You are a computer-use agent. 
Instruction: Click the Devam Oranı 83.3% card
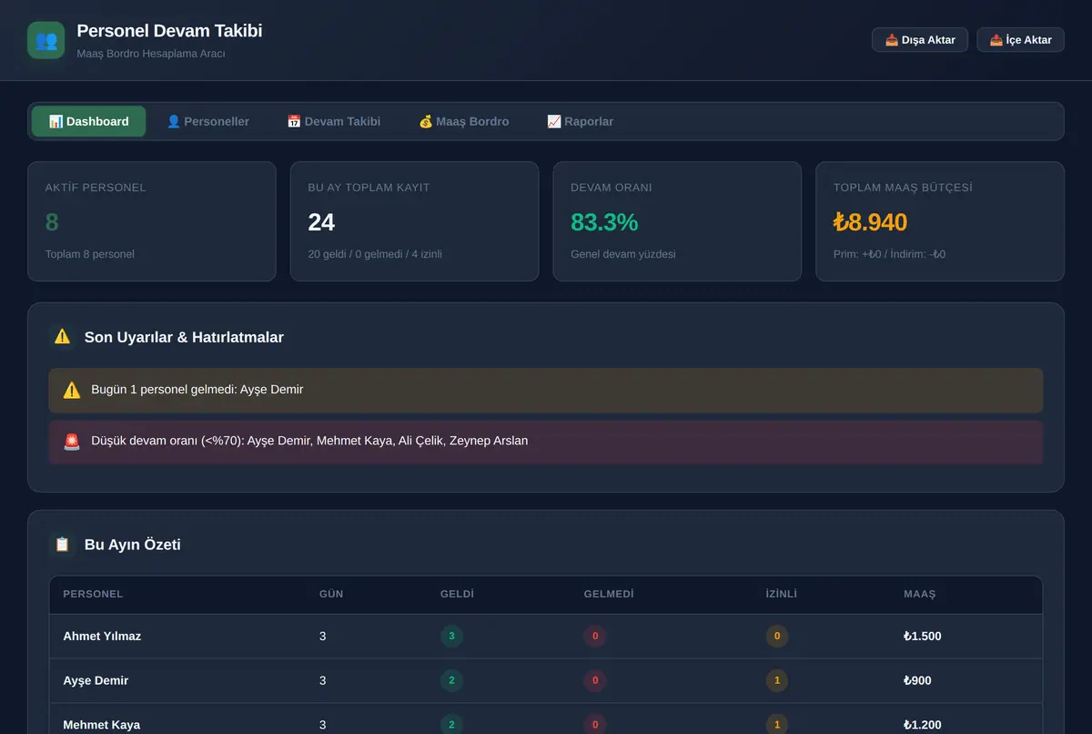point(677,221)
